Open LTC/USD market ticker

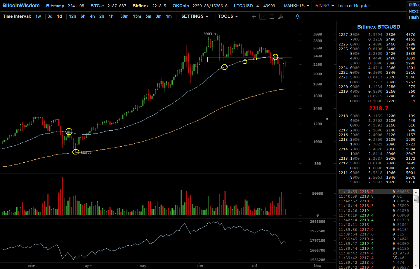pyautogui.click(x=254, y=6)
